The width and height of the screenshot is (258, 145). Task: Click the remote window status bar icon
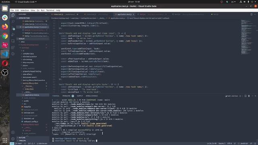click(12, 143)
